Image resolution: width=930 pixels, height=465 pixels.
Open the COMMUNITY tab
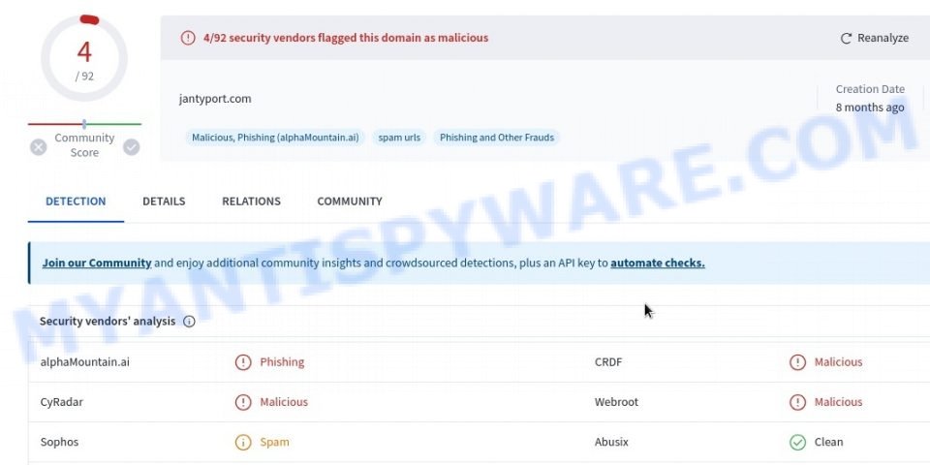[350, 201]
